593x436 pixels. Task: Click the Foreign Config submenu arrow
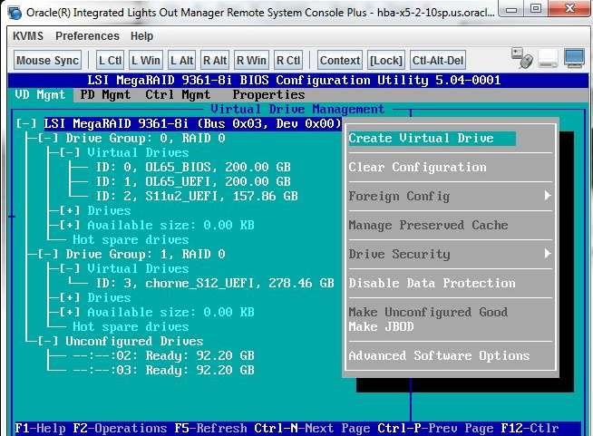(548, 196)
